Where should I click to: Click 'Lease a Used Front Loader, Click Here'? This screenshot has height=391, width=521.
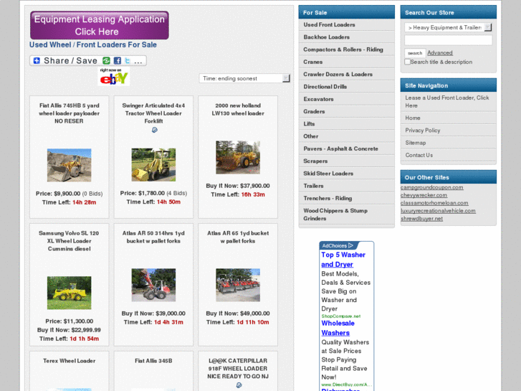448,101
